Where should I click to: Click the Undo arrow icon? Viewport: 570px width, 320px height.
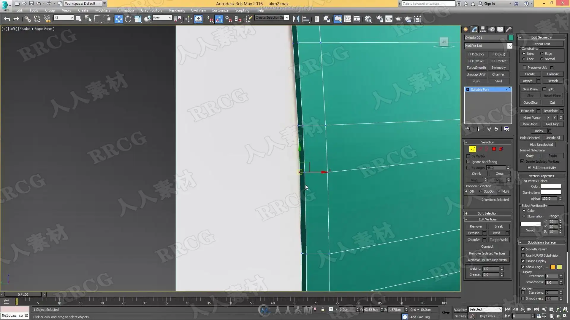7,19
